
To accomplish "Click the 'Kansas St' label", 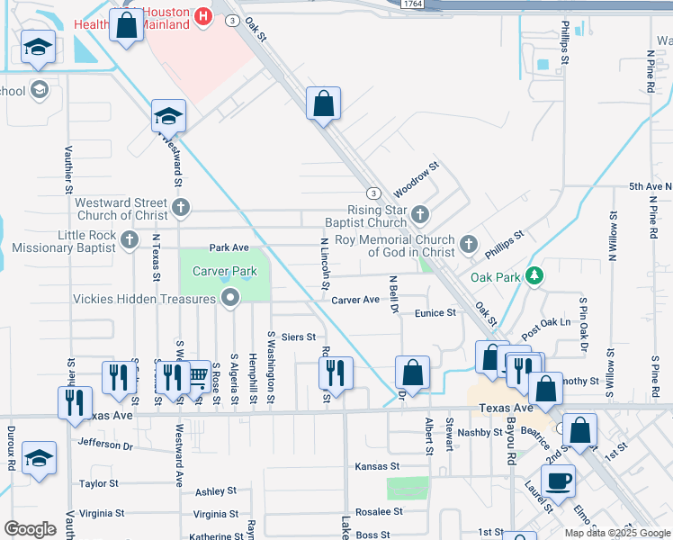I will pyautogui.click(x=377, y=466).
